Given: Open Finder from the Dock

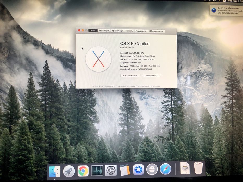Looking at the screenshot, I should [x=55, y=172].
